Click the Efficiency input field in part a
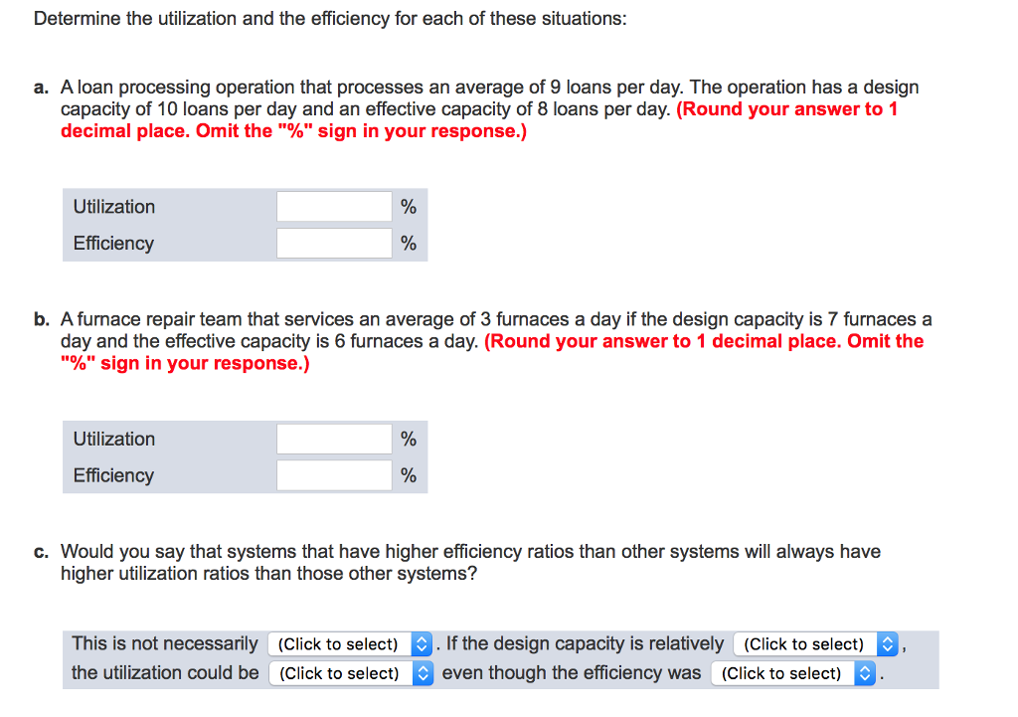 click(x=333, y=243)
